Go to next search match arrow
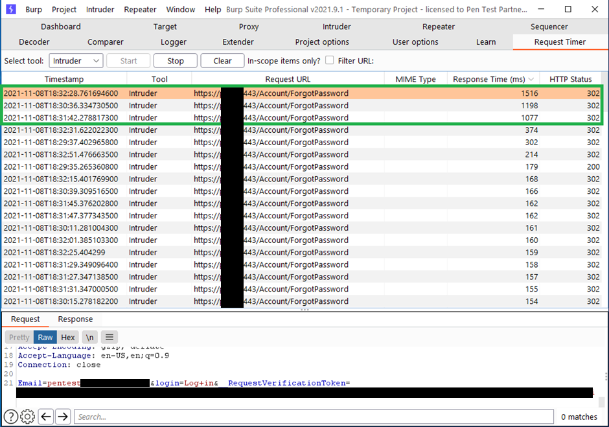 (x=63, y=417)
